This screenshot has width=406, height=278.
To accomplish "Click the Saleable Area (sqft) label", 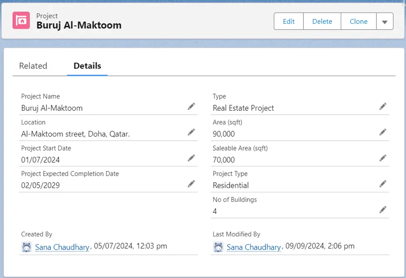I will (240, 148).
